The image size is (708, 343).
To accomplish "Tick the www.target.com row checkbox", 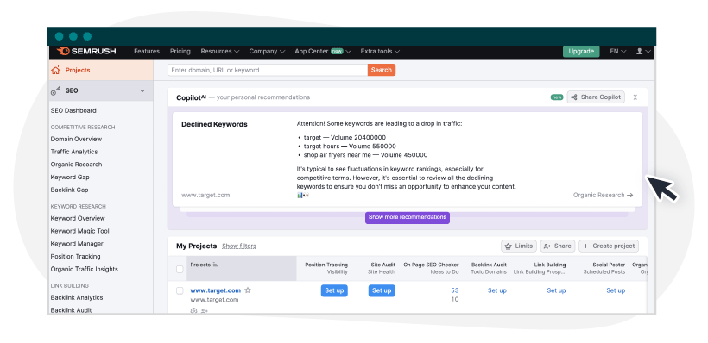I will click(x=180, y=290).
